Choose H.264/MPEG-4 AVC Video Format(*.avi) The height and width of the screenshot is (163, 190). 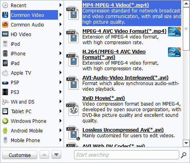(114, 55)
